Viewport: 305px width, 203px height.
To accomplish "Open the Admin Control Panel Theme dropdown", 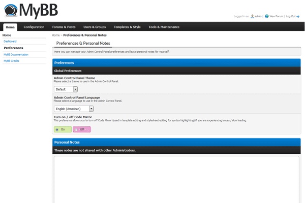I will point(66,89).
